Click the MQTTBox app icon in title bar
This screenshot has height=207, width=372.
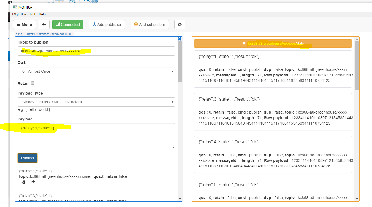tap(15, 7)
